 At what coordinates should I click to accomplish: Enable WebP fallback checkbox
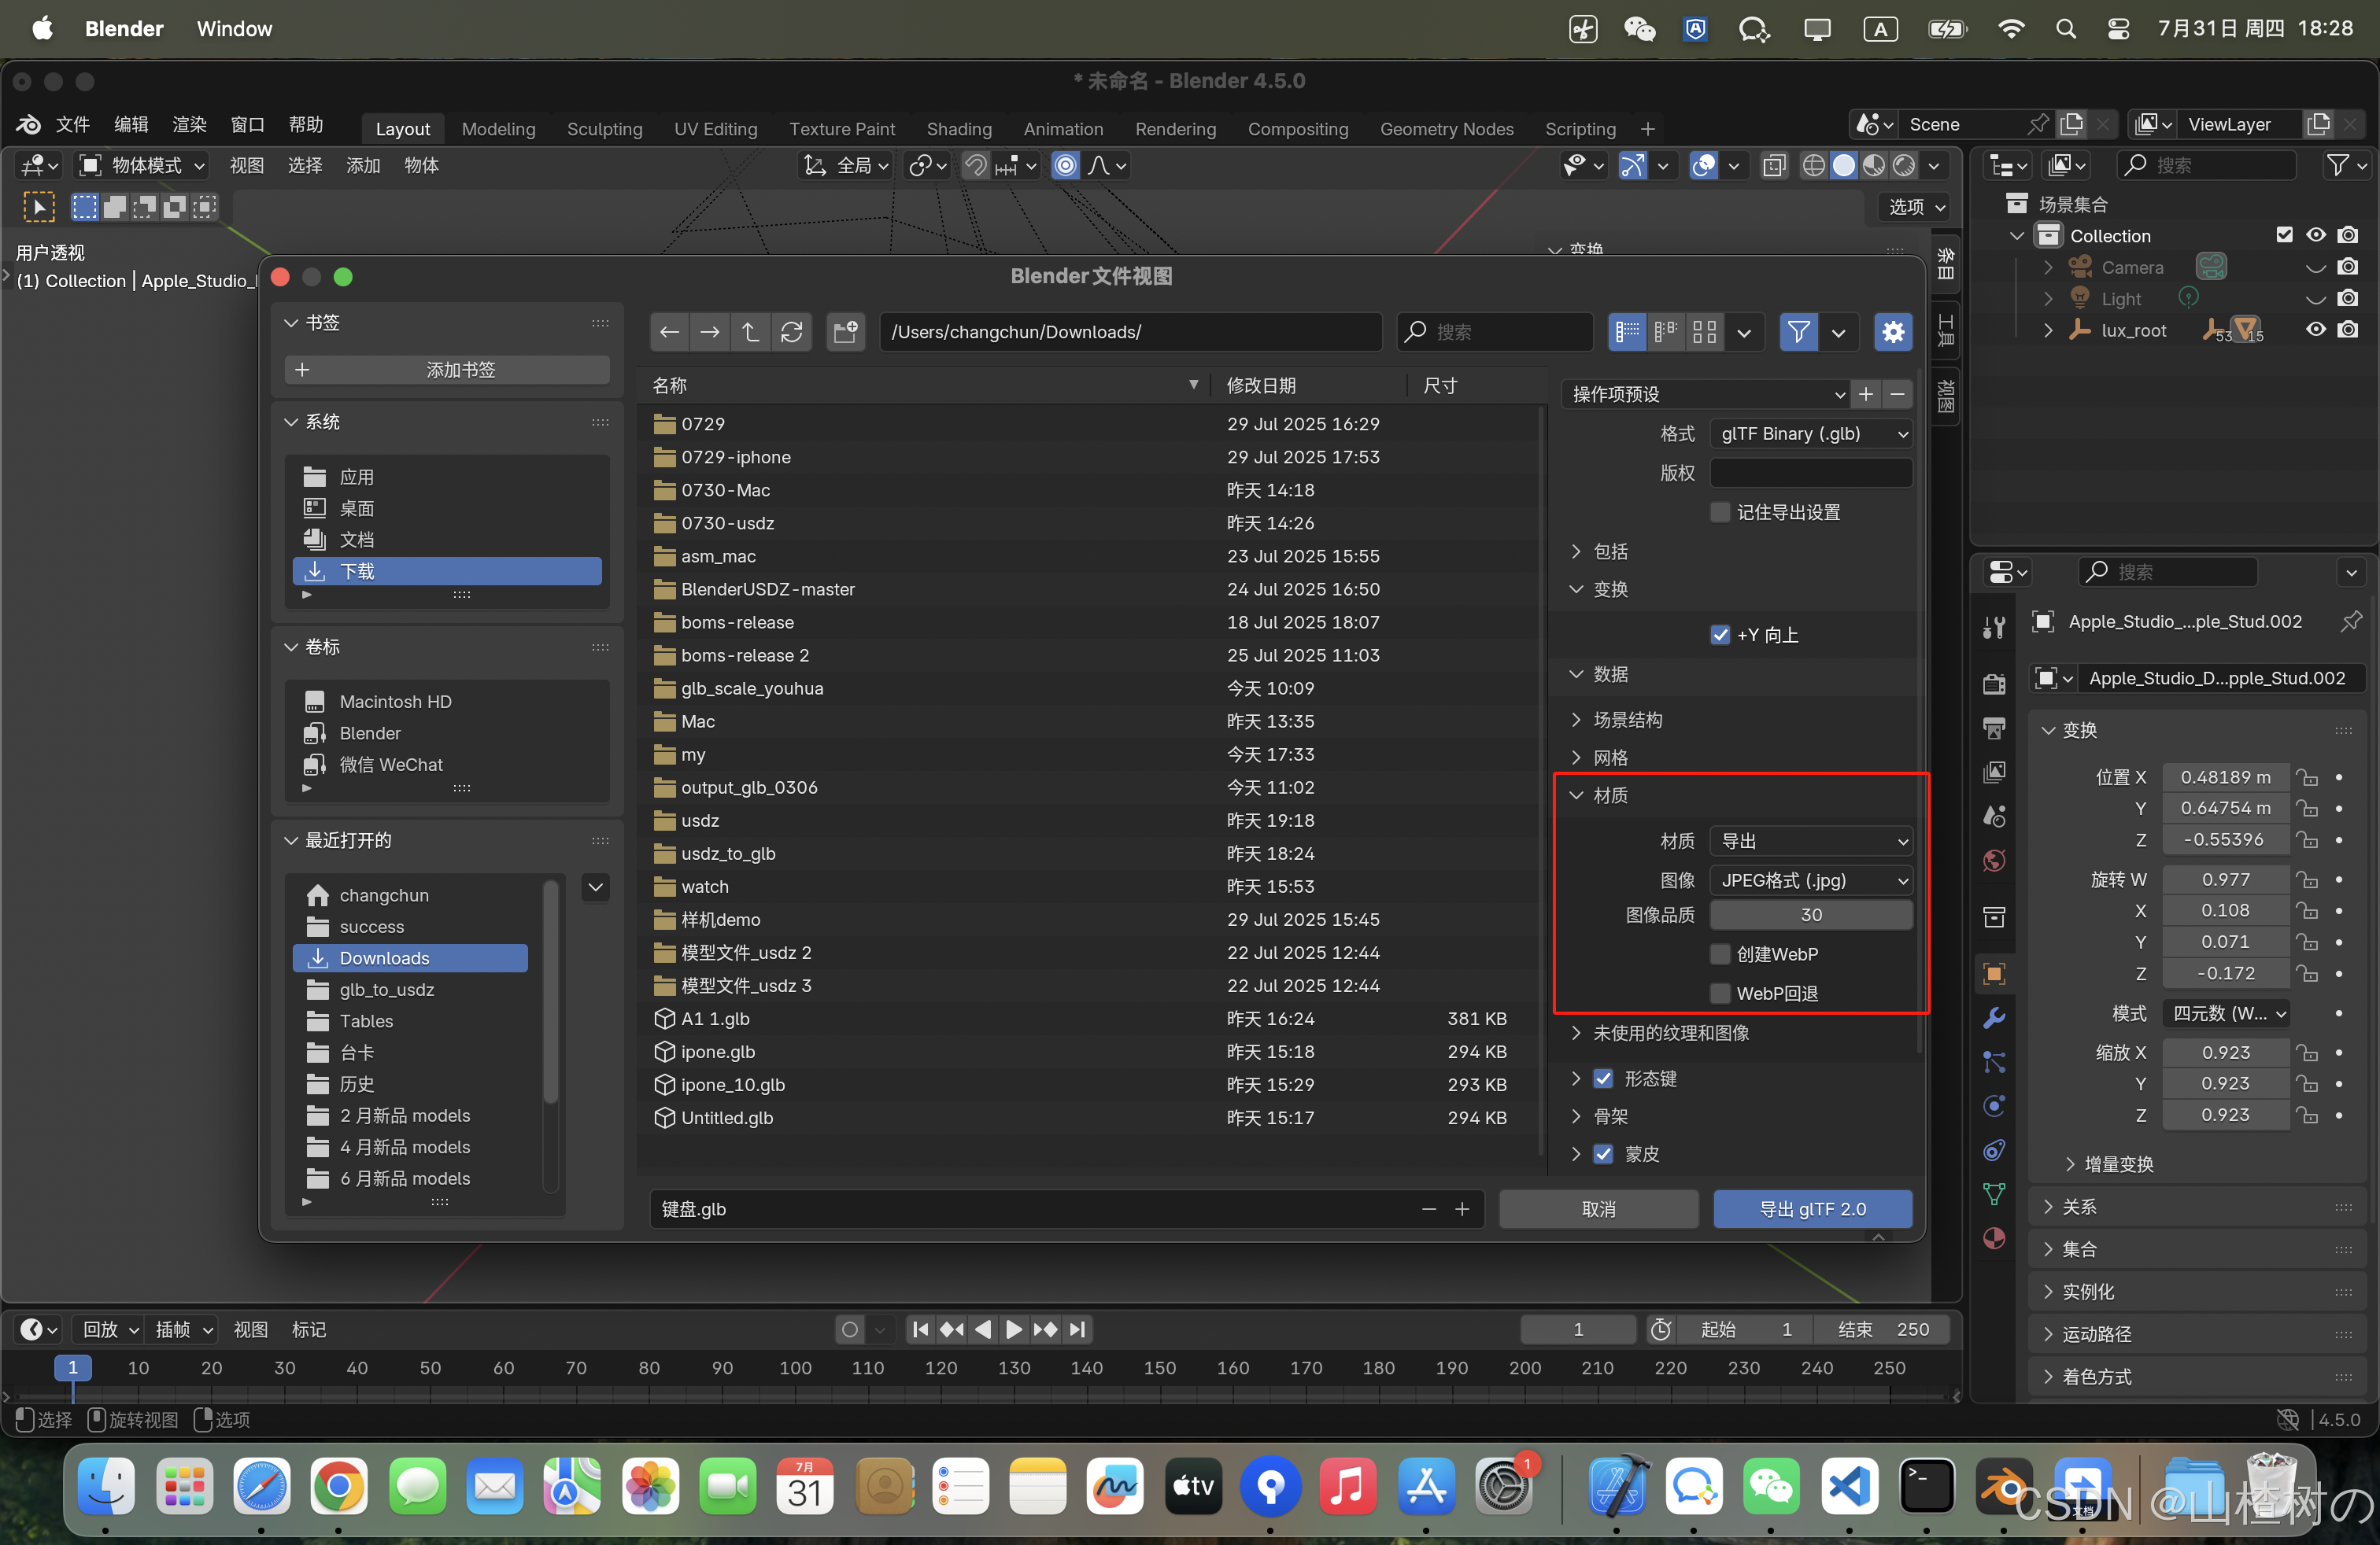[x=1720, y=994]
